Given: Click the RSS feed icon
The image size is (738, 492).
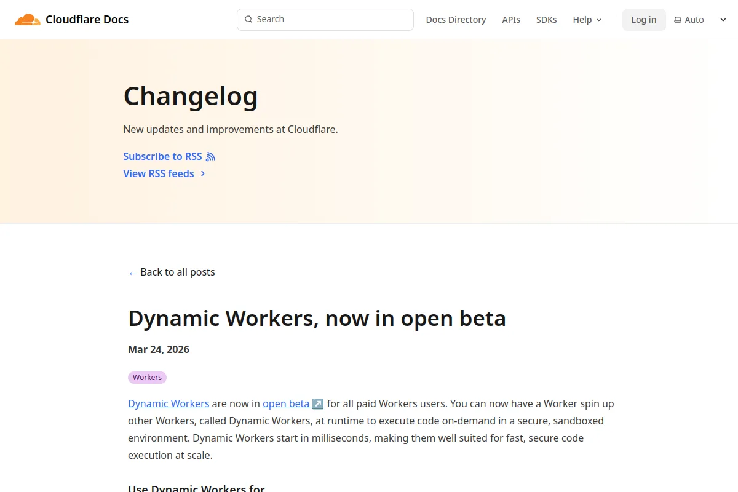Looking at the screenshot, I should tap(210, 156).
